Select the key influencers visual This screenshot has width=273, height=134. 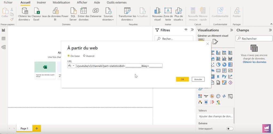click(x=230, y=76)
